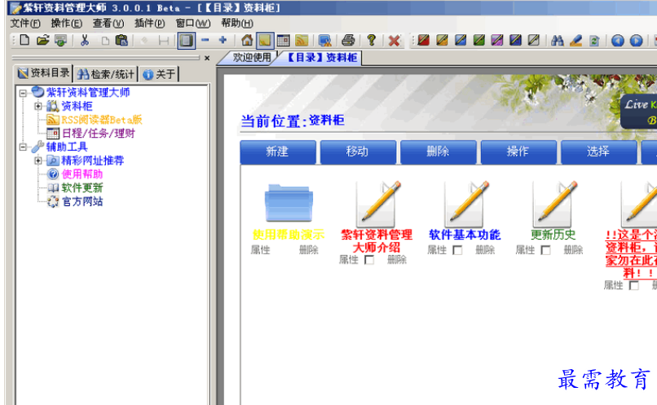Click the save with green check icon
Viewport: 657px width, 405px height.
[x=61, y=40]
